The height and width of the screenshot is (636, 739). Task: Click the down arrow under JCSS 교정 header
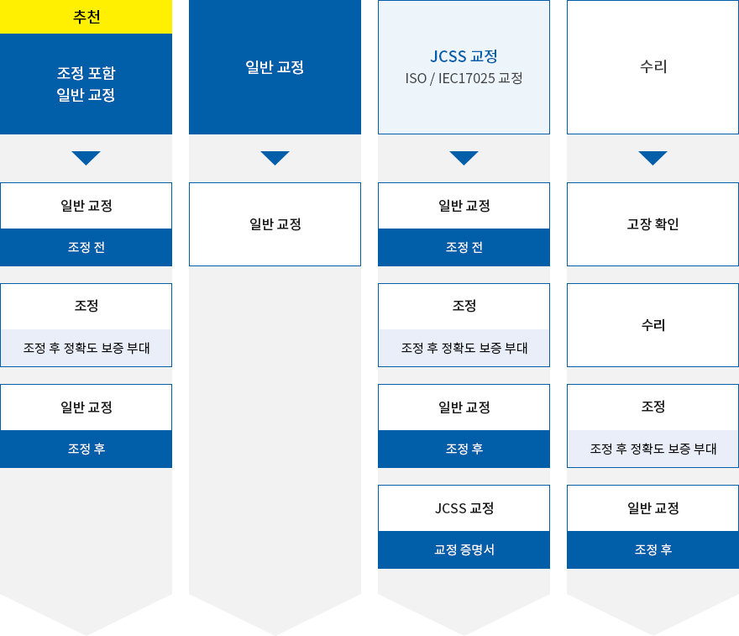coord(464,158)
